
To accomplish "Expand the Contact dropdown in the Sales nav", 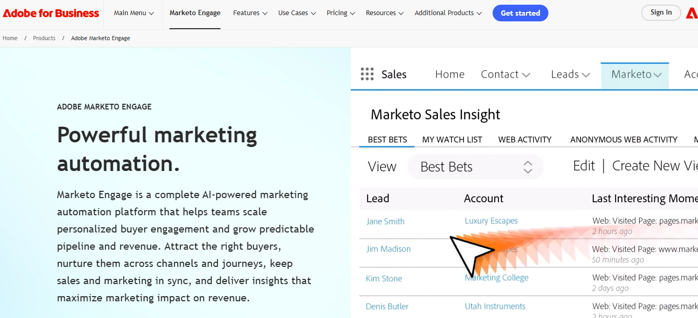I will pos(505,74).
